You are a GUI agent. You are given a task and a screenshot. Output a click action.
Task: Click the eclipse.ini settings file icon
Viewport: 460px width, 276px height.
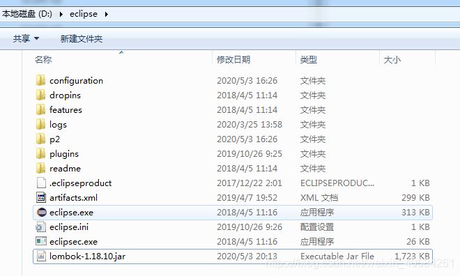[41, 227]
